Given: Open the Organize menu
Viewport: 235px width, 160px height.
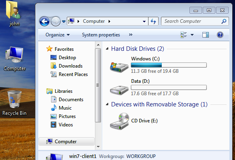Looking at the screenshot, I should pos(58,35).
